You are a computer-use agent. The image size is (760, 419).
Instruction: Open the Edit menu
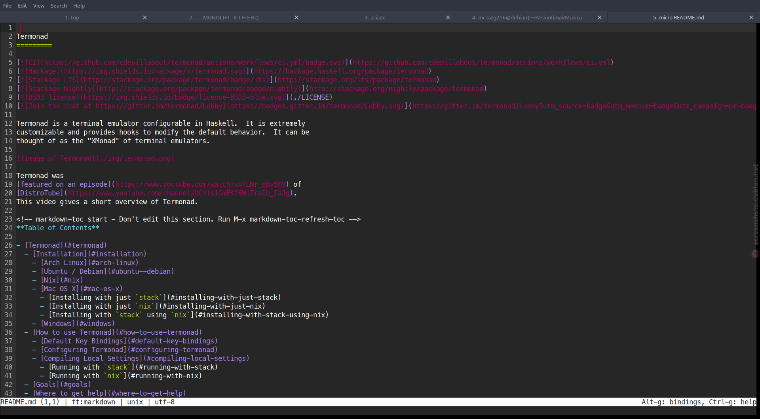click(x=22, y=6)
